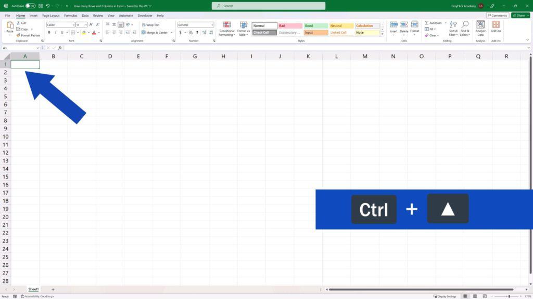Image resolution: width=533 pixels, height=299 pixels.
Task: Select the Sheet1 tab
Action: coord(33,289)
